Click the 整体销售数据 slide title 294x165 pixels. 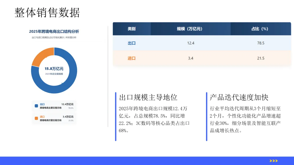point(47,12)
